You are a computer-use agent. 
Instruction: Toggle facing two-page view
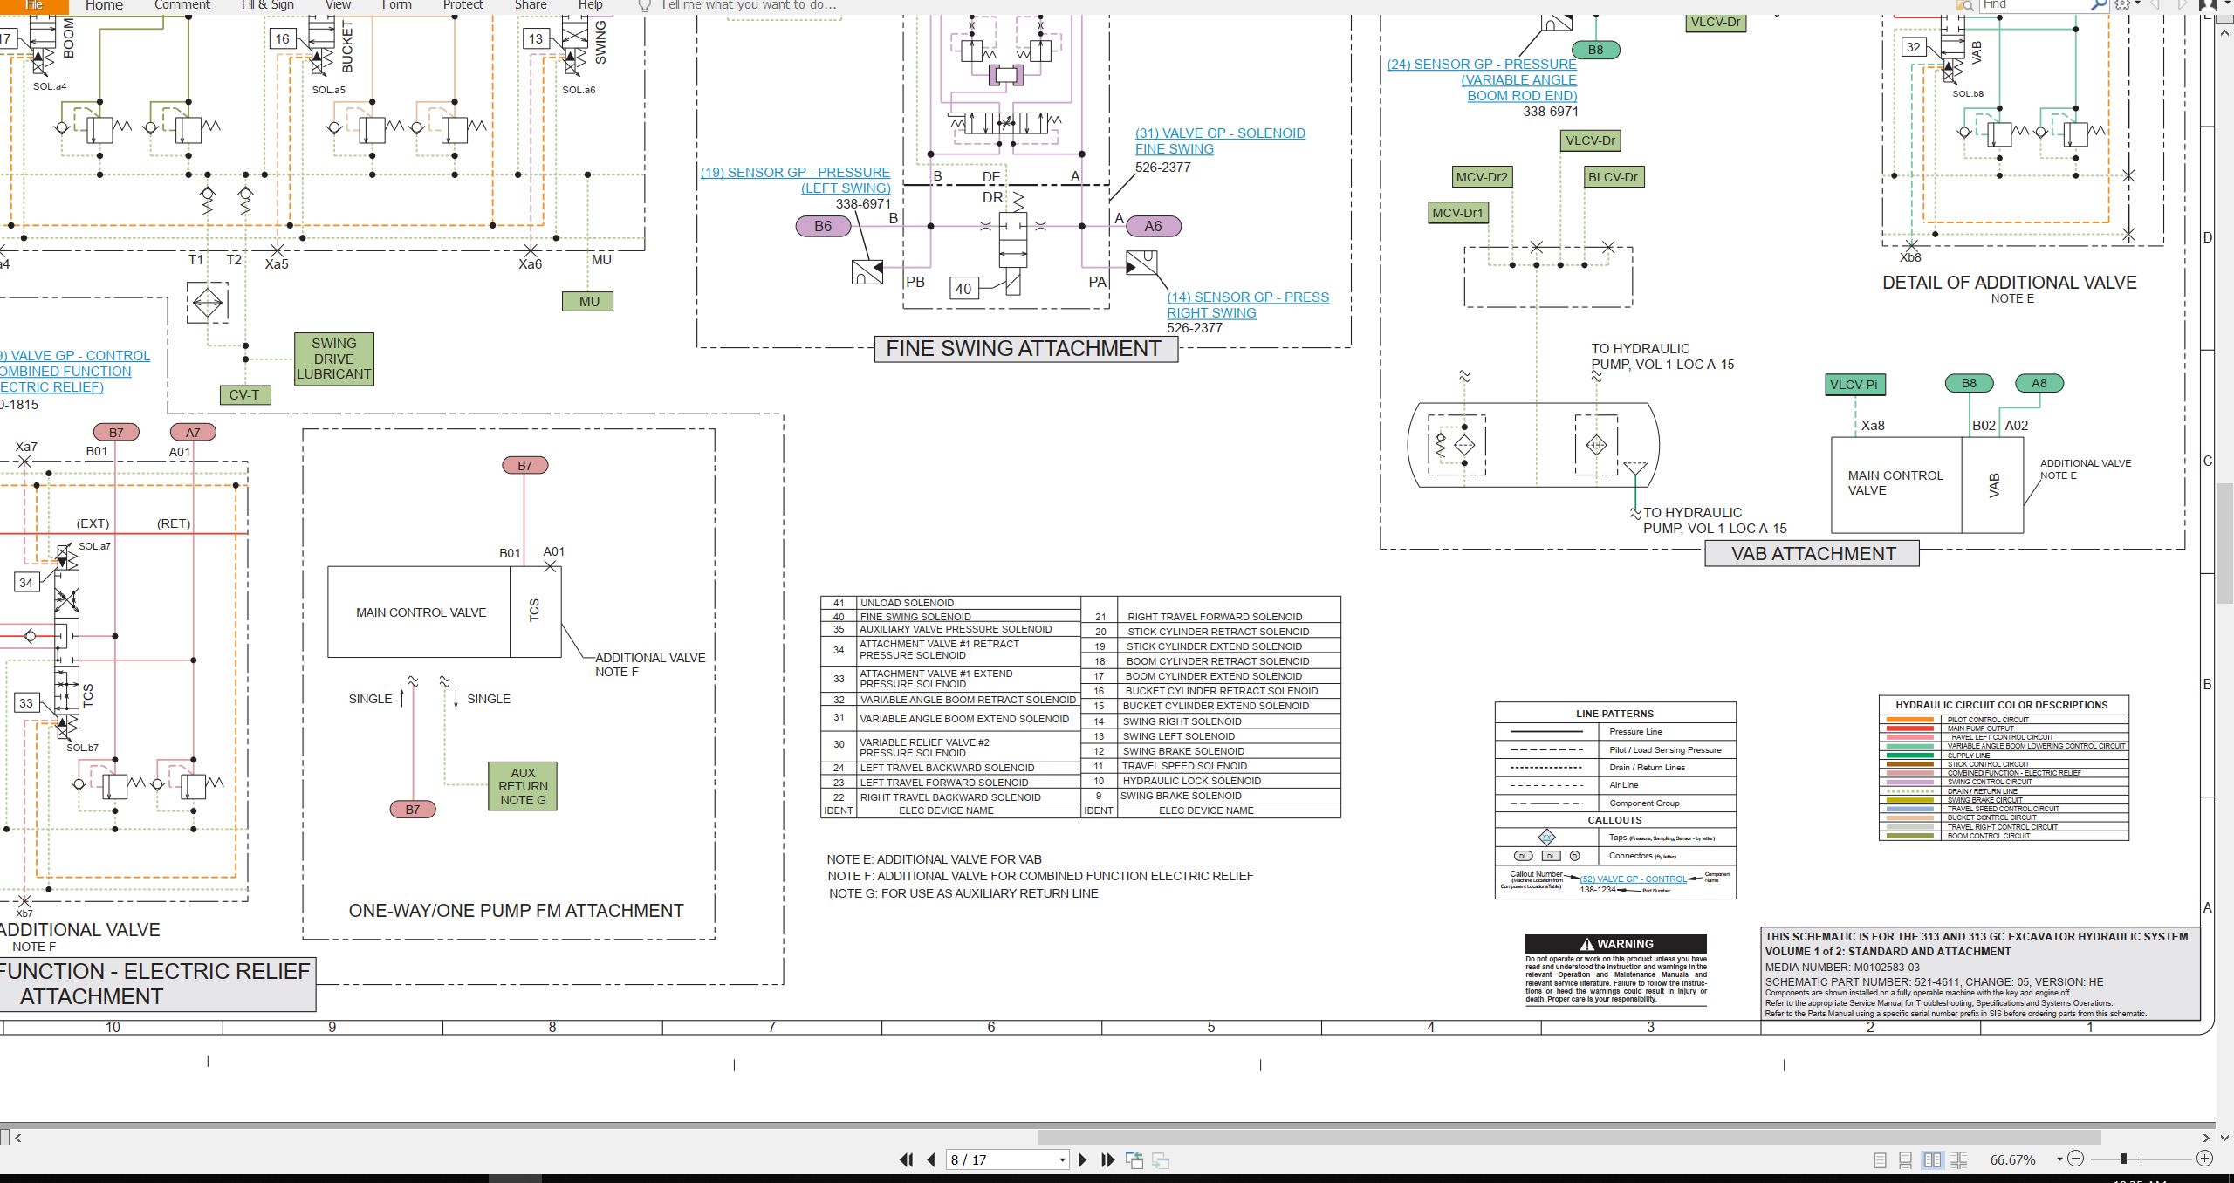coord(1933,1159)
